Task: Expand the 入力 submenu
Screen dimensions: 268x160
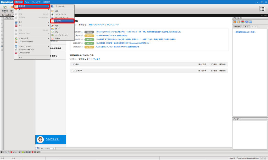Action: pyautogui.click(x=32, y=22)
